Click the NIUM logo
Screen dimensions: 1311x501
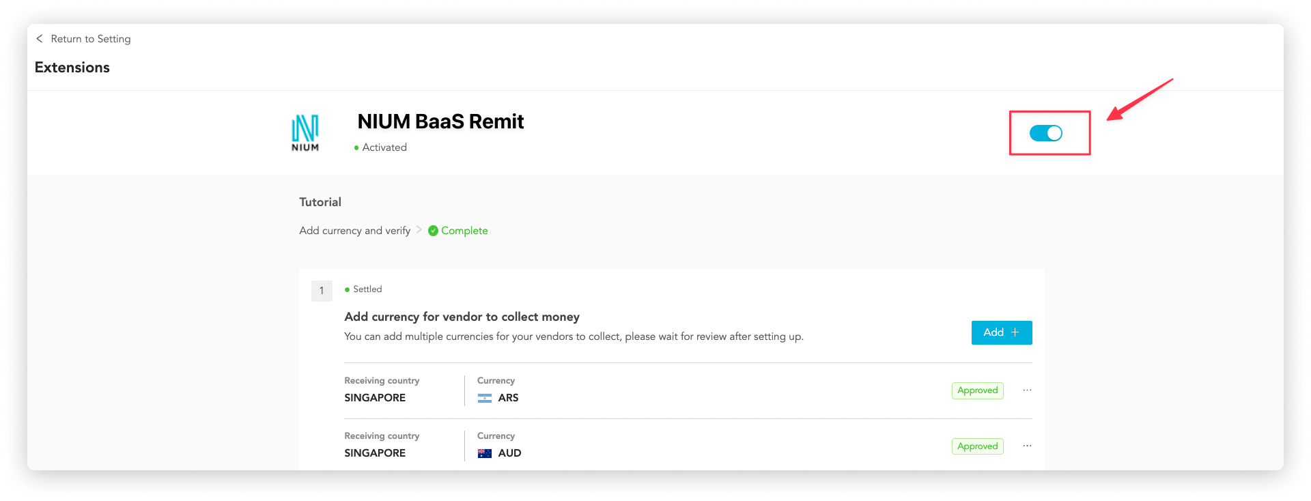point(305,133)
